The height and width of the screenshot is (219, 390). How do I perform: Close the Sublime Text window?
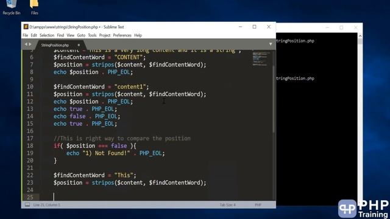pos(269,27)
